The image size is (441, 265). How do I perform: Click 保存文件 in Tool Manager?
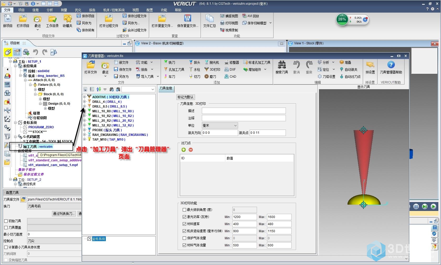(123, 70)
